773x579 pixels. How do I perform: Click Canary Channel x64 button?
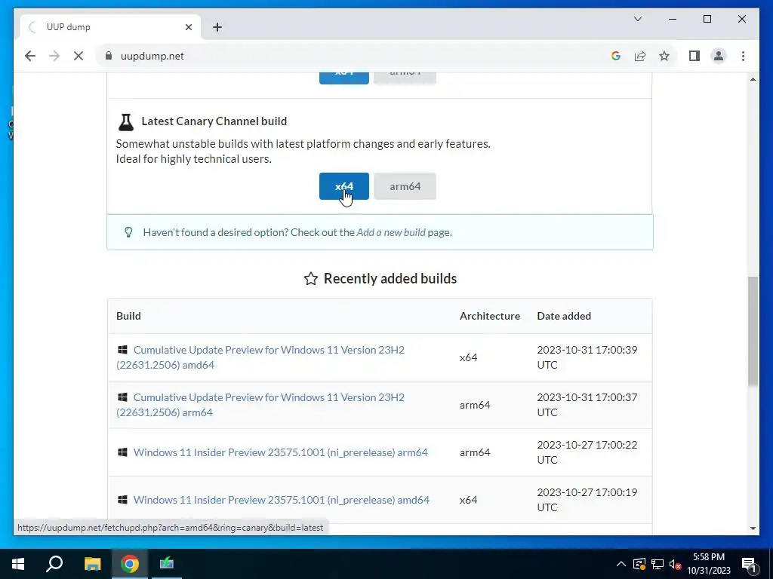(x=344, y=186)
